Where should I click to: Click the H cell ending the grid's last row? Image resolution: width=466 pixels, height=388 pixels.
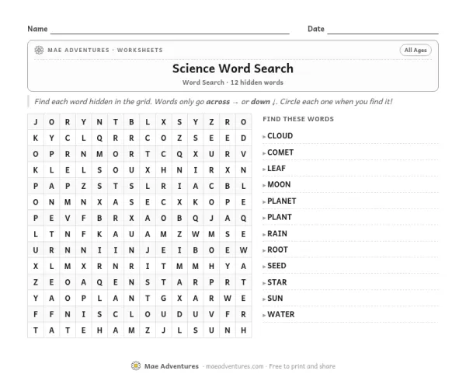[x=243, y=330]
